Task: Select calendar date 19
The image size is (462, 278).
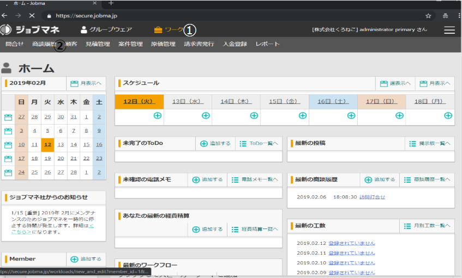Action: [x=48, y=158]
